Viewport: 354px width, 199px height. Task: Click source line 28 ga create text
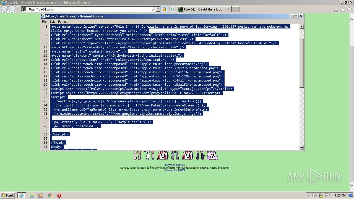click(103, 122)
